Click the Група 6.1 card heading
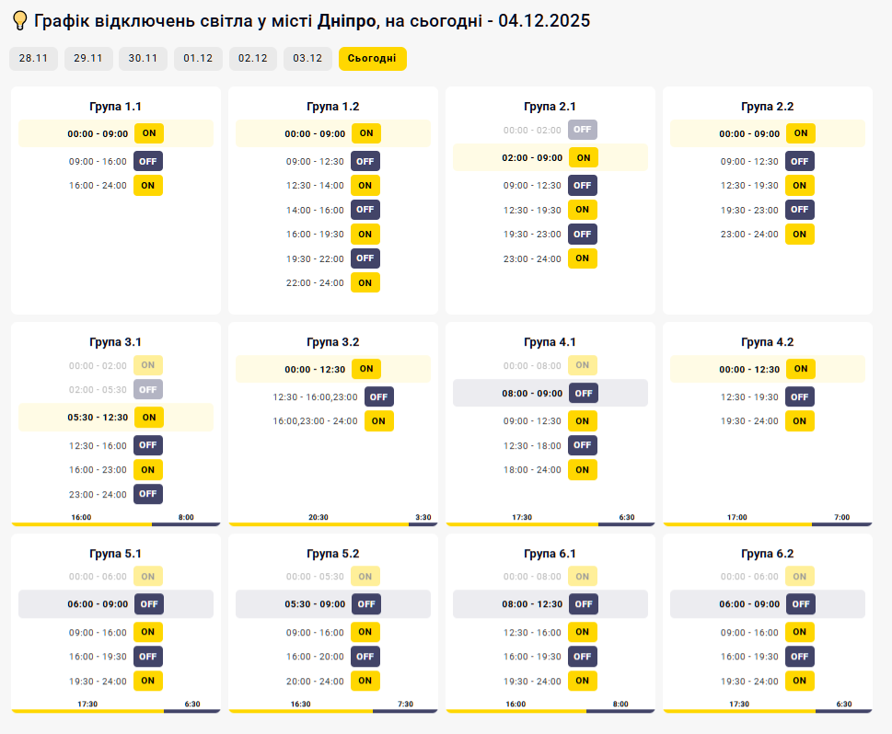892x734 pixels. (x=550, y=554)
